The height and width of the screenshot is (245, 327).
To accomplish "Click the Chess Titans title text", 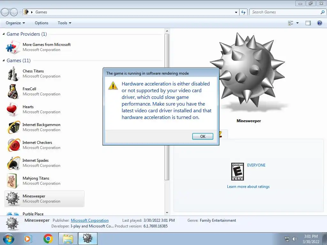I will pos(33,71).
